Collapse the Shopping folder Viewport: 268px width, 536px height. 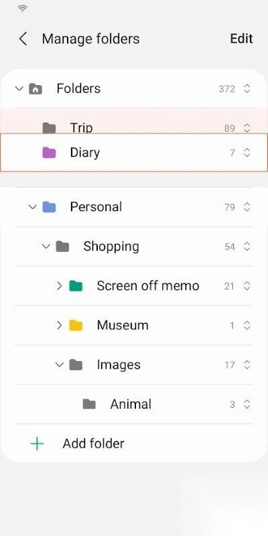click(x=46, y=247)
